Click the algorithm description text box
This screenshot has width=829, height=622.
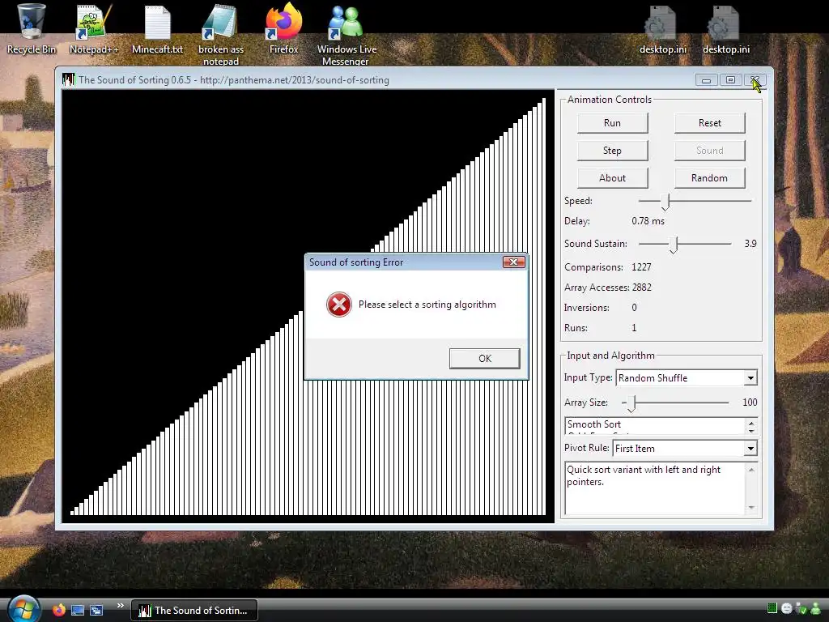[656, 488]
